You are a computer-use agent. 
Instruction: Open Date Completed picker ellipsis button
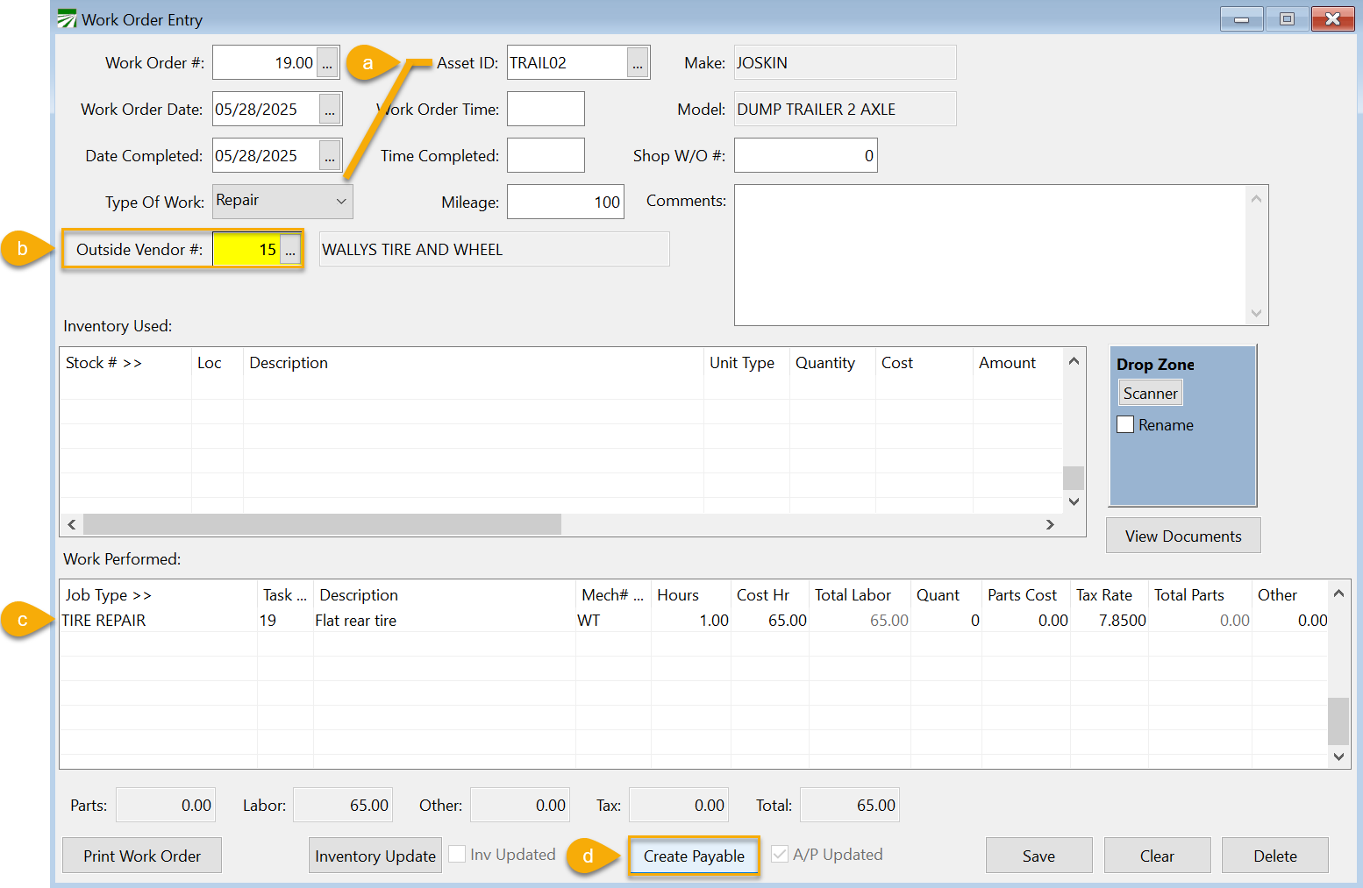click(330, 156)
